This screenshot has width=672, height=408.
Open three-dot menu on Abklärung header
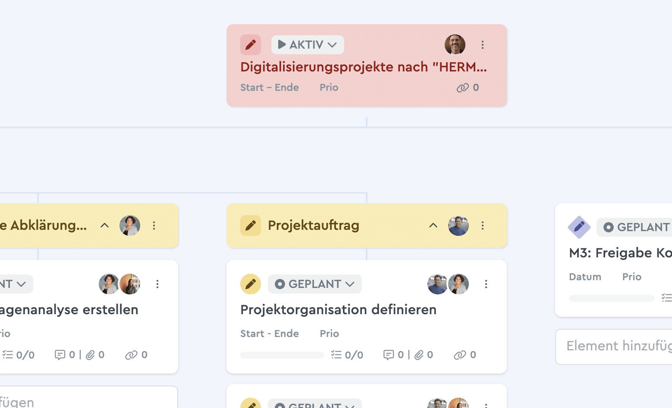(x=154, y=226)
